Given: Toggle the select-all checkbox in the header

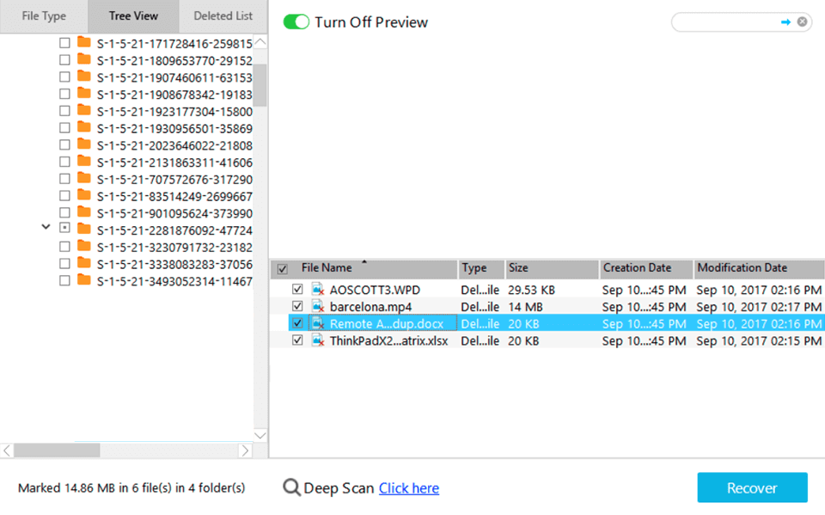Looking at the screenshot, I should click(283, 268).
